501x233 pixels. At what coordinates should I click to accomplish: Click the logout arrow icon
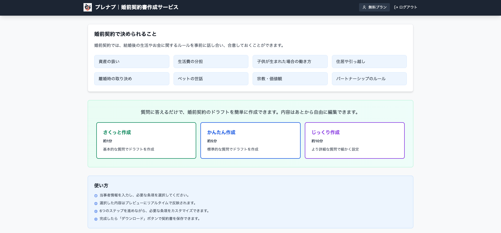(396, 7)
